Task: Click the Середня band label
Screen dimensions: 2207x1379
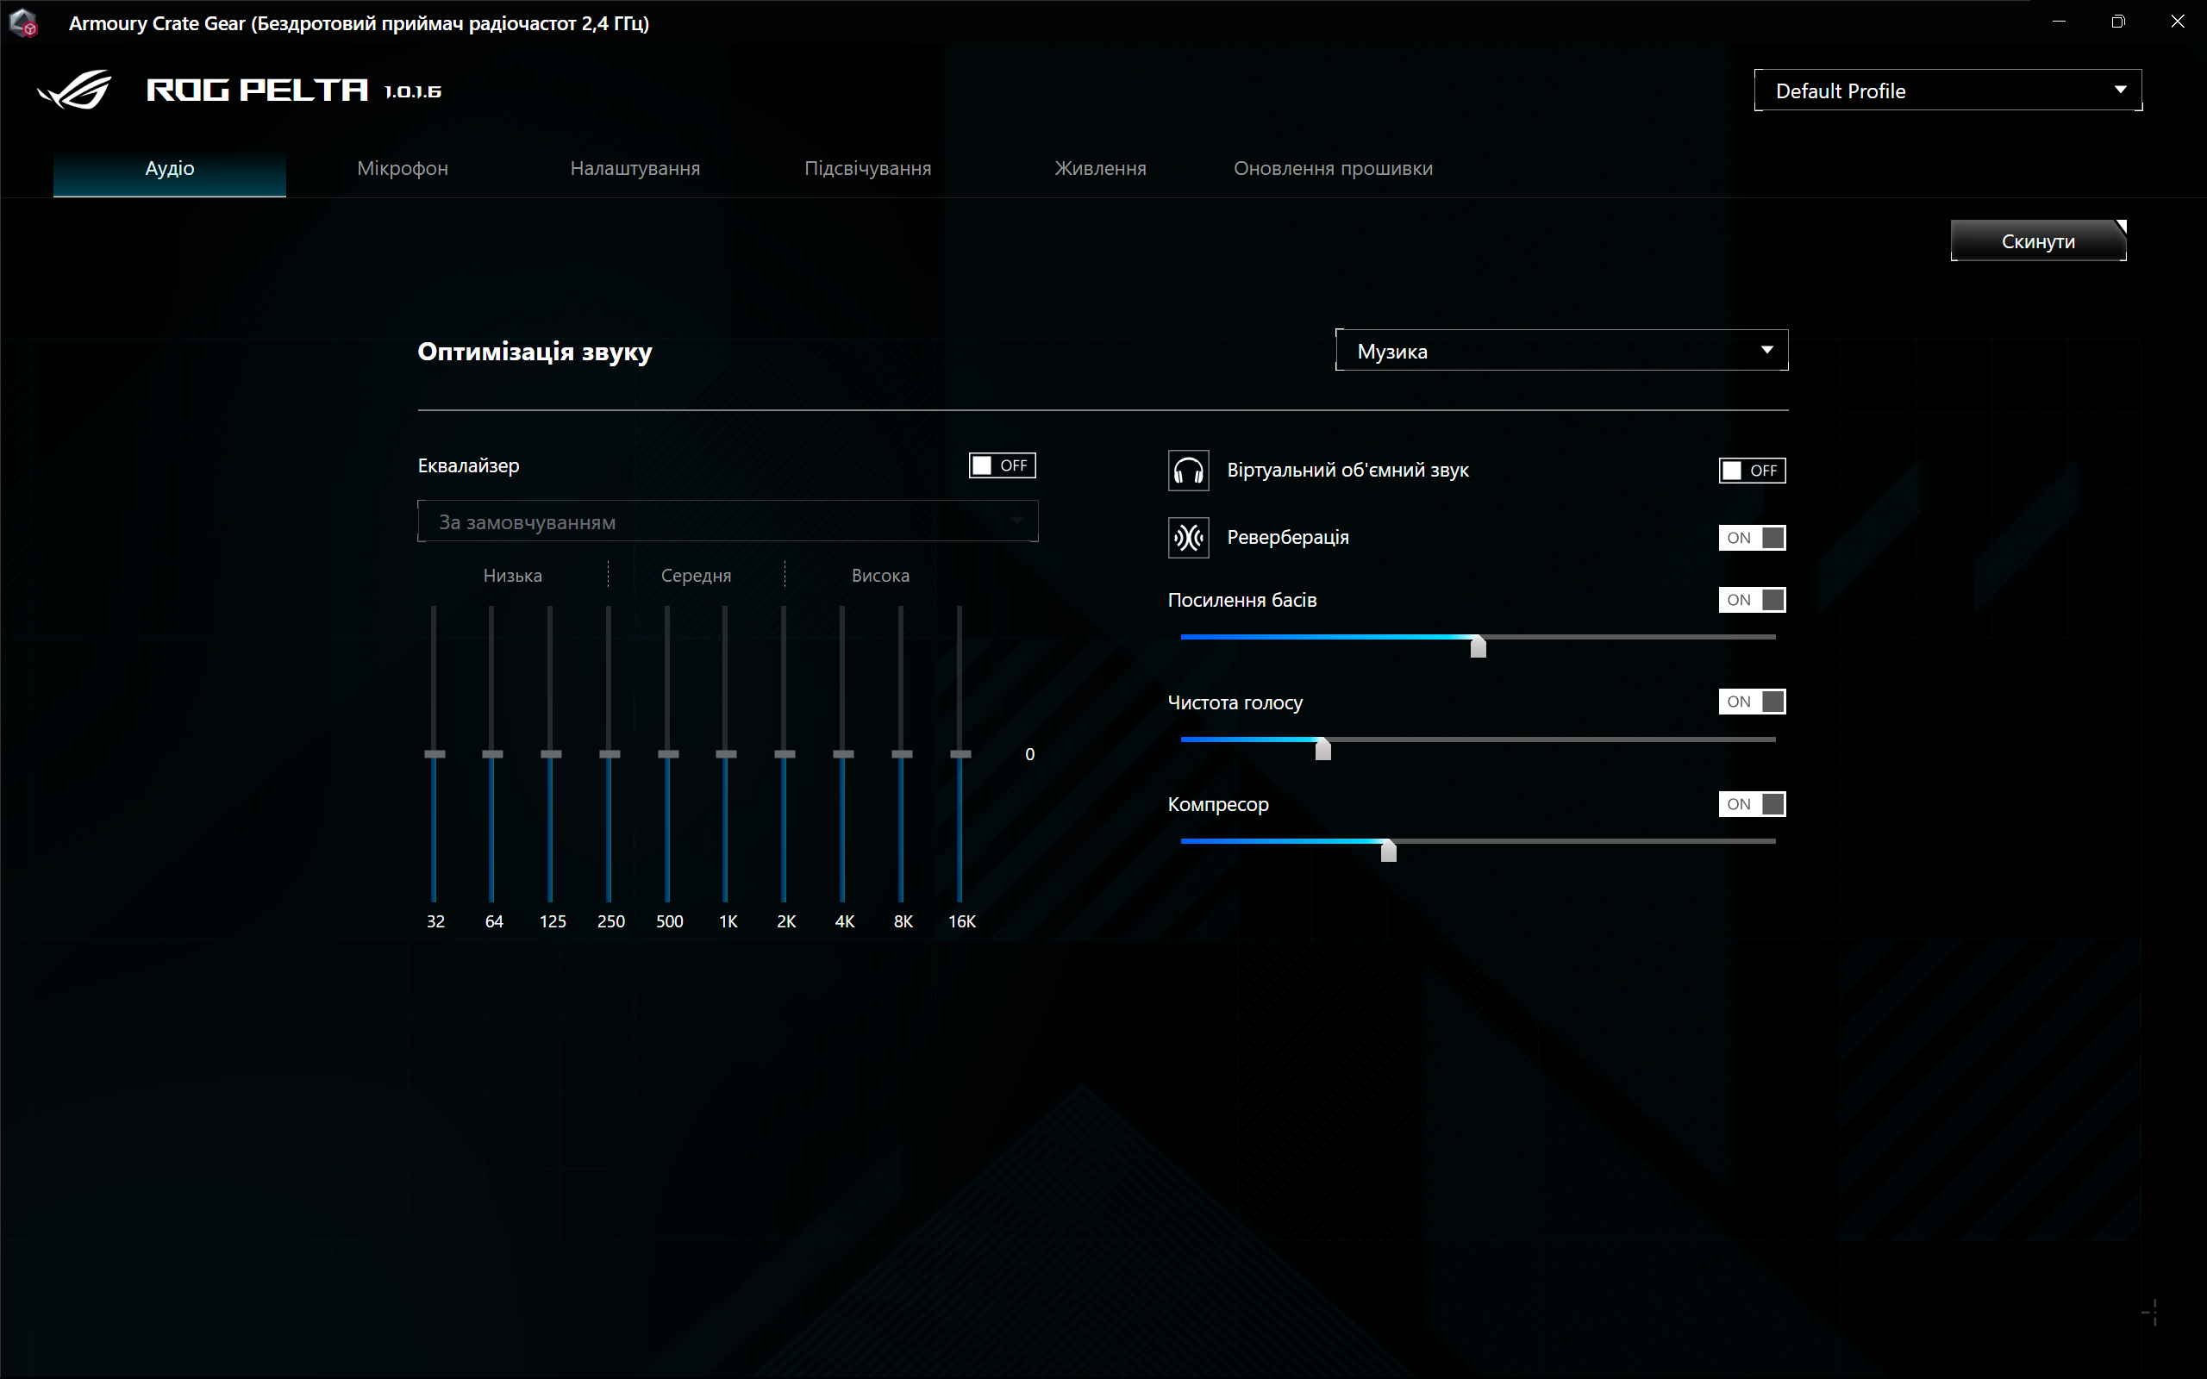Action: coord(696,576)
